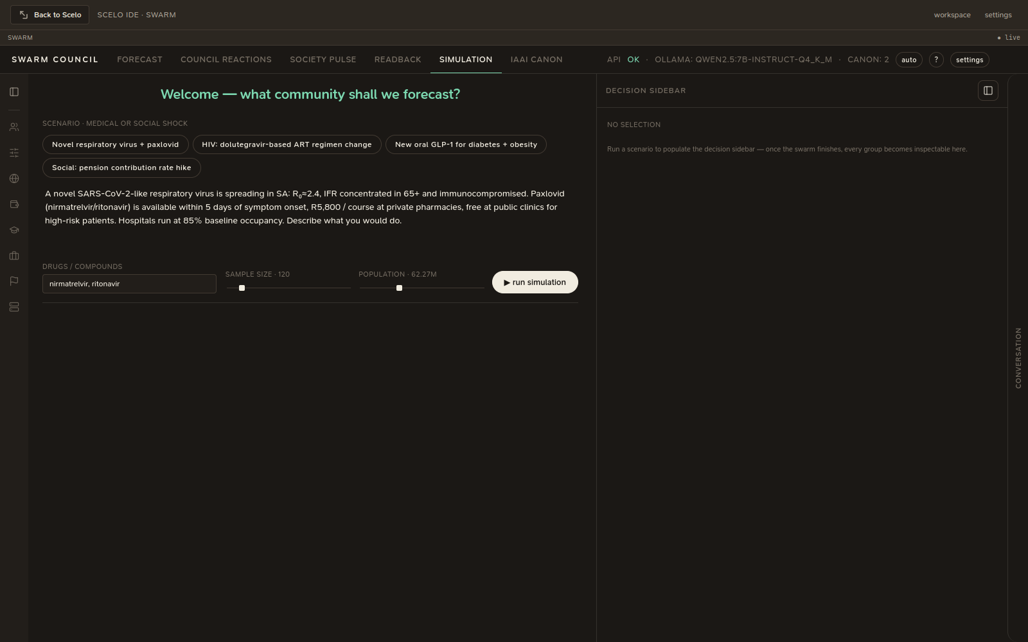Choose Novel respiratory virus + paxlovid scenario
1028x642 pixels.
pos(116,144)
